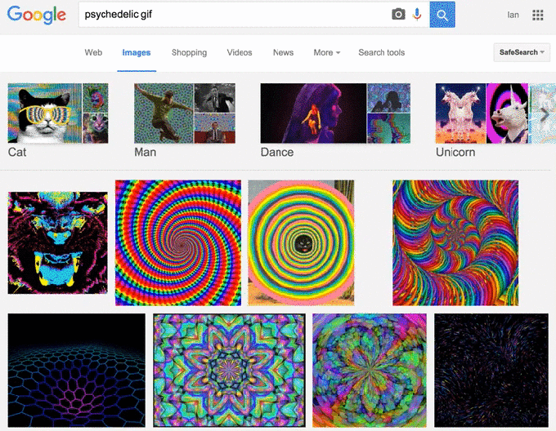Click the Ian account link
The height and width of the screenshot is (431, 556).
pyautogui.click(x=513, y=15)
